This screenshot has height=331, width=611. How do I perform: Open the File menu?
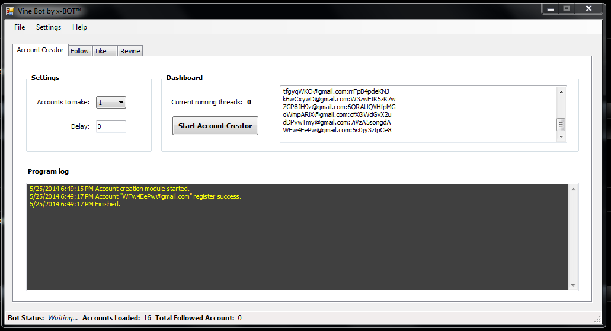[20, 27]
